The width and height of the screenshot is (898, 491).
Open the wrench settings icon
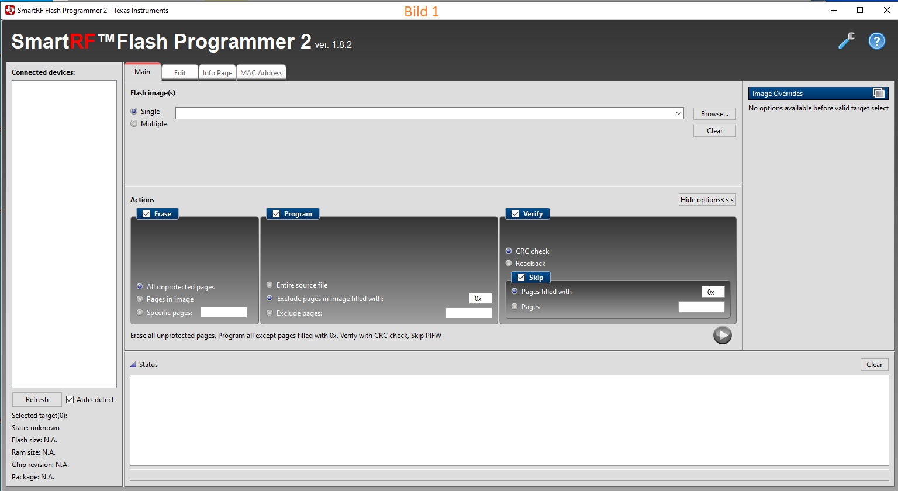coord(846,41)
